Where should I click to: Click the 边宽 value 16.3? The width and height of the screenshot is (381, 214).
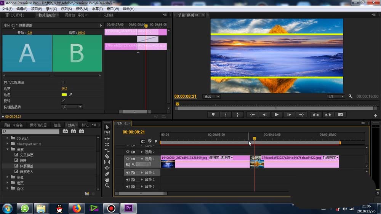coord(64,88)
